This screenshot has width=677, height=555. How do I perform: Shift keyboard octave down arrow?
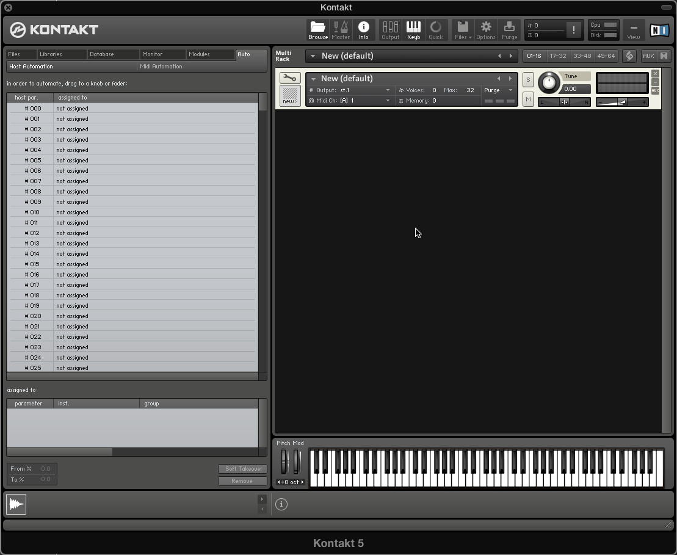[x=279, y=482]
